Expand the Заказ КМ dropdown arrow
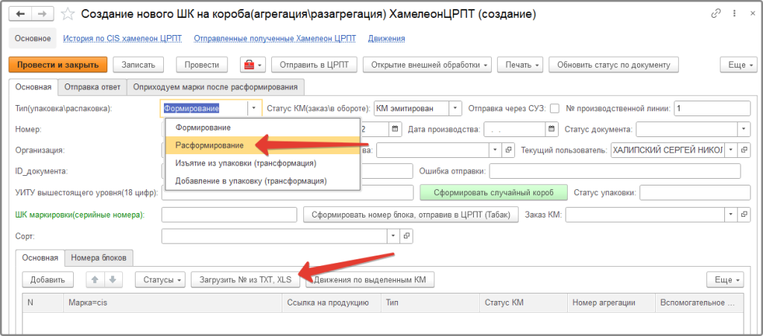This screenshot has height=336, width=763. [x=732, y=214]
